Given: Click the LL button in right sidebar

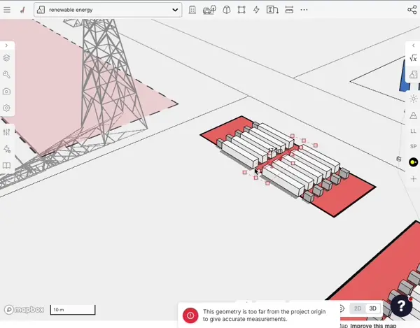Looking at the screenshot, I should pos(413,131).
